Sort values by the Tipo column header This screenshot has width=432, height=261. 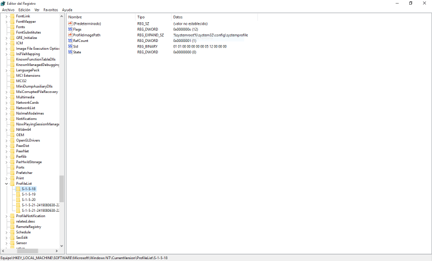[x=153, y=17]
